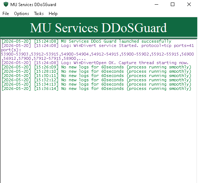
Task: Click the DDoSGuard shield icon in title bar
Action: tap(6, 4)
